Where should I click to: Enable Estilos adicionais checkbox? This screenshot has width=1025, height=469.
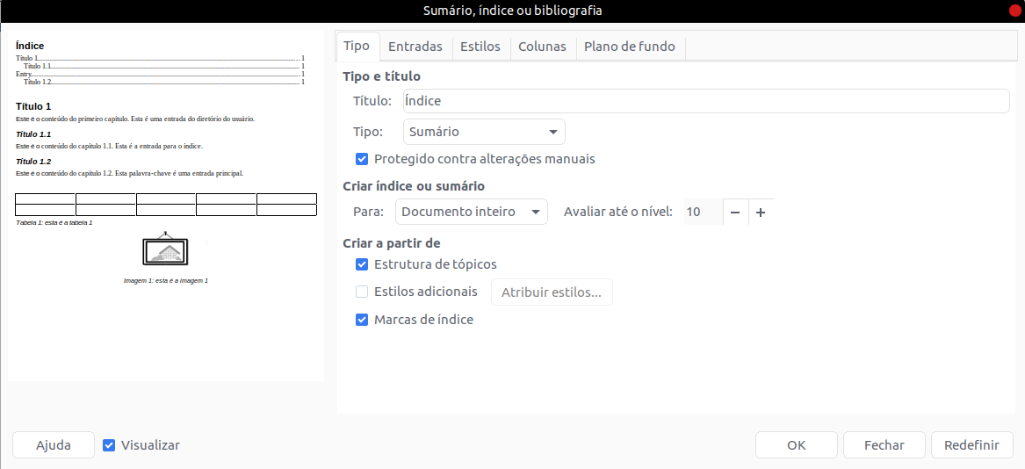362,292
